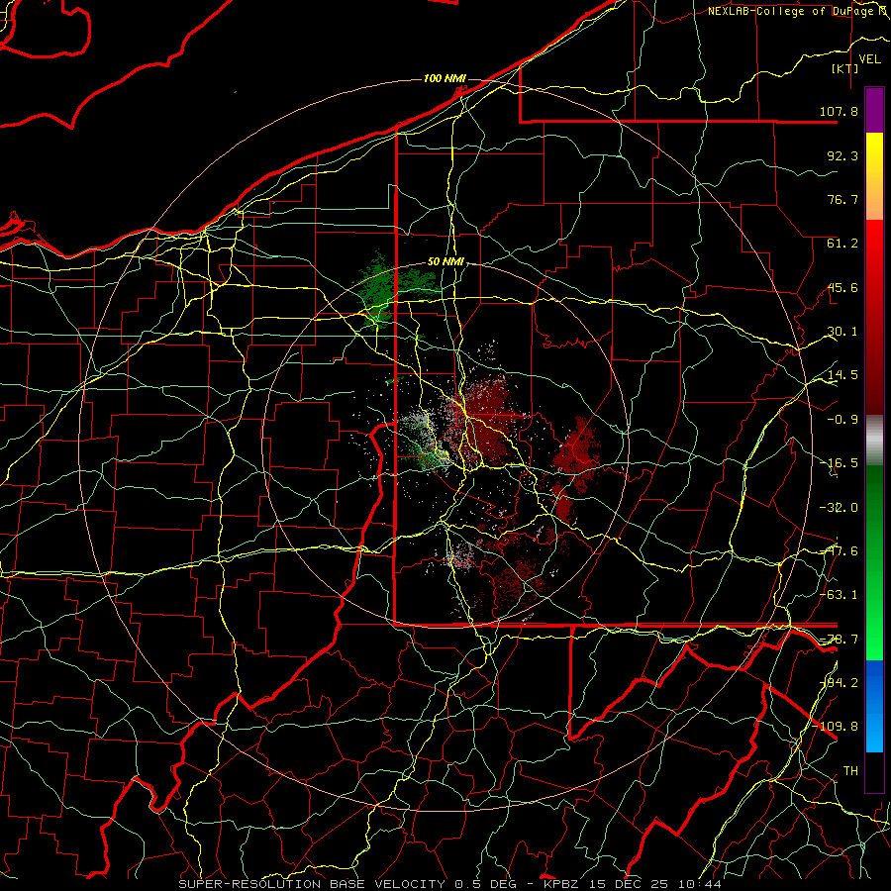Click the 61.2 velocity scale value
The height and width of the screenshot is (891, 891).
842,244
